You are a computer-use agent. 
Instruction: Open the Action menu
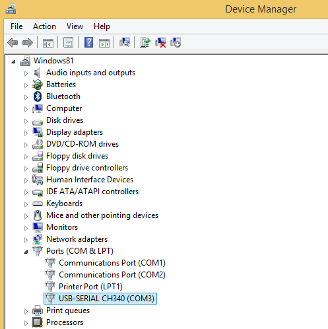[44, 26]
